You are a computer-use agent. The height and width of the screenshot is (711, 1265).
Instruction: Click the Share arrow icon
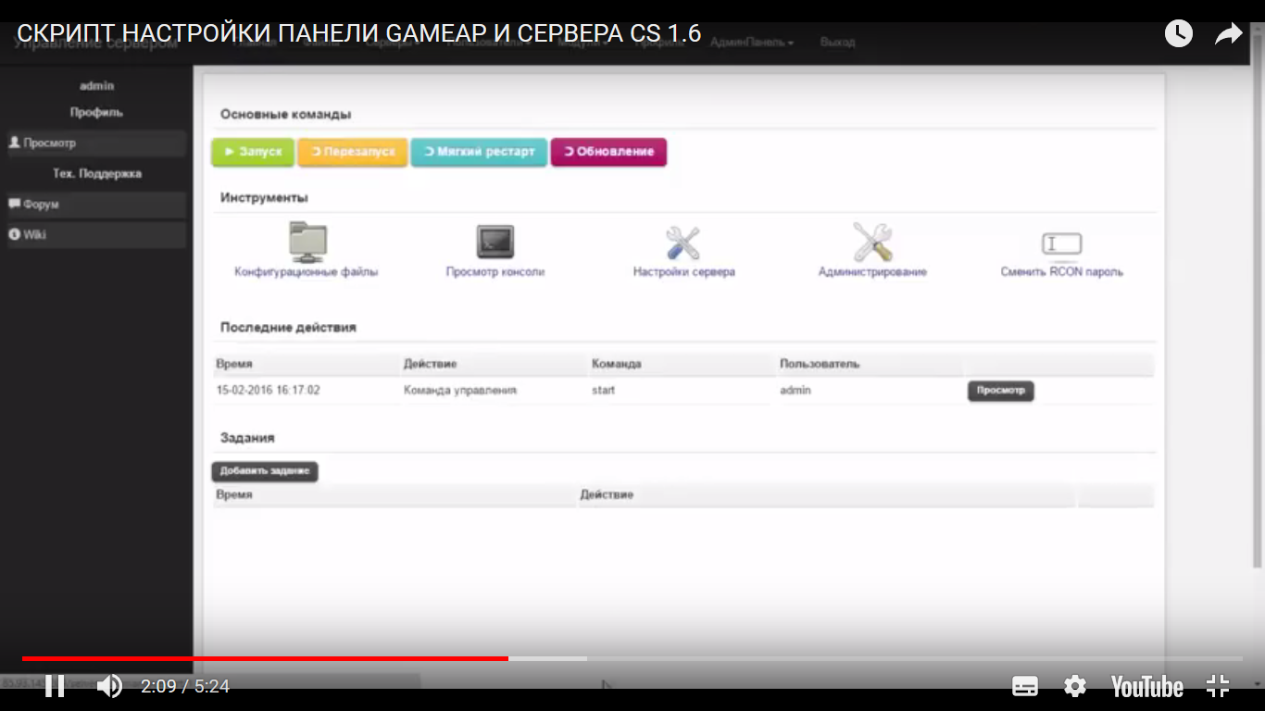[1228, 34]
